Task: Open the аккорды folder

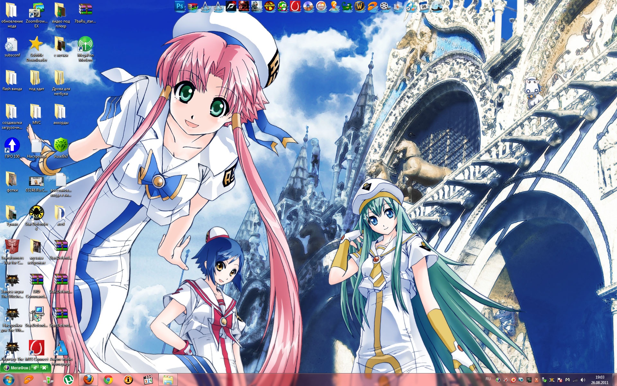Action: point(61,114)
